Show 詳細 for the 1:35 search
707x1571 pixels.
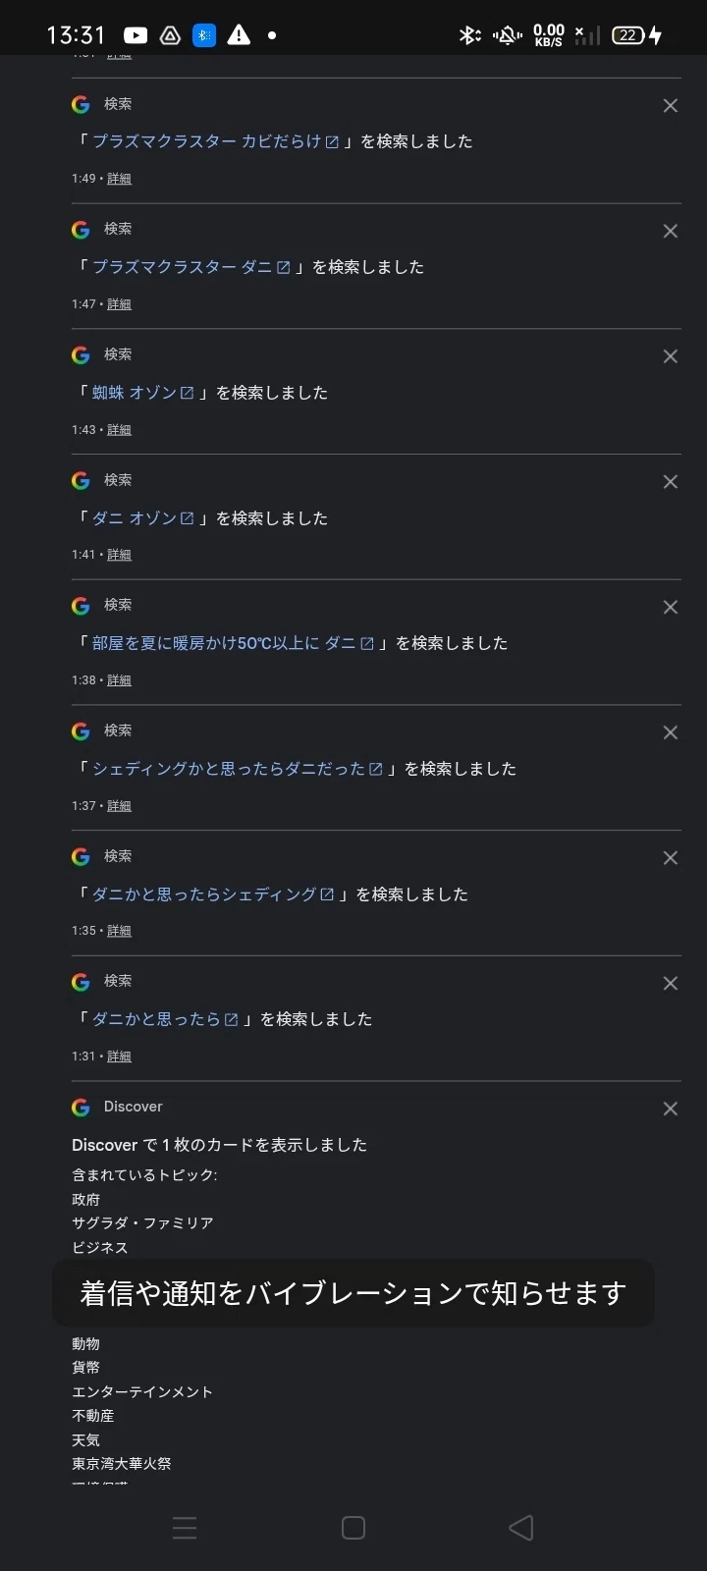[x=119, y=931]
